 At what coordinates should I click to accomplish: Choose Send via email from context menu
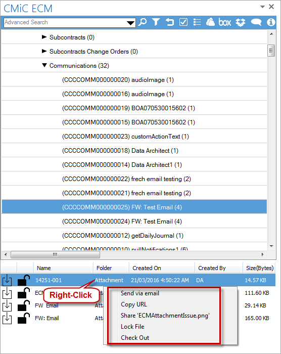(x=140, y=293)
